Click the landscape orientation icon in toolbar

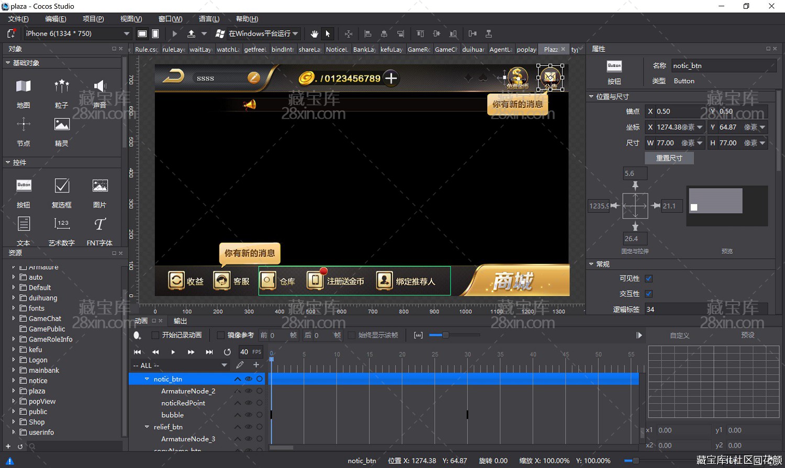[x=142, y=33]
